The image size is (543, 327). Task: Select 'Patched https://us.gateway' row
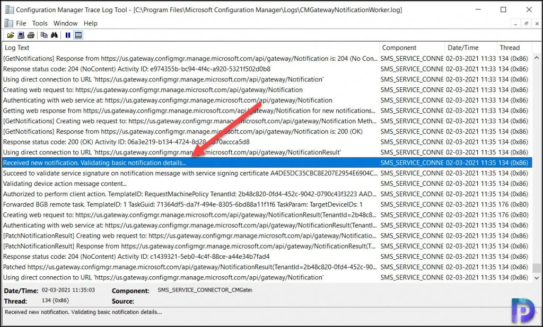coord(267,267)
